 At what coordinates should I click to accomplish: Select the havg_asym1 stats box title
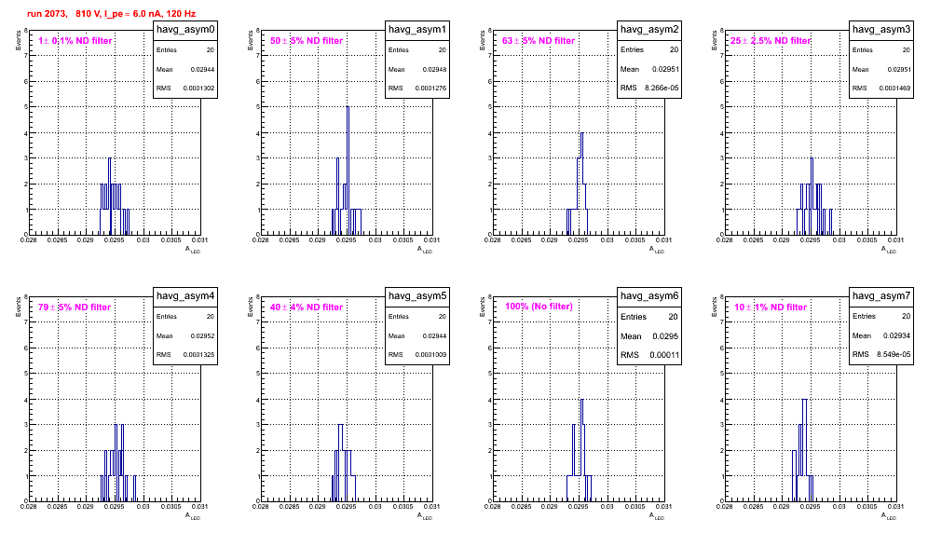tap(417, 29)
